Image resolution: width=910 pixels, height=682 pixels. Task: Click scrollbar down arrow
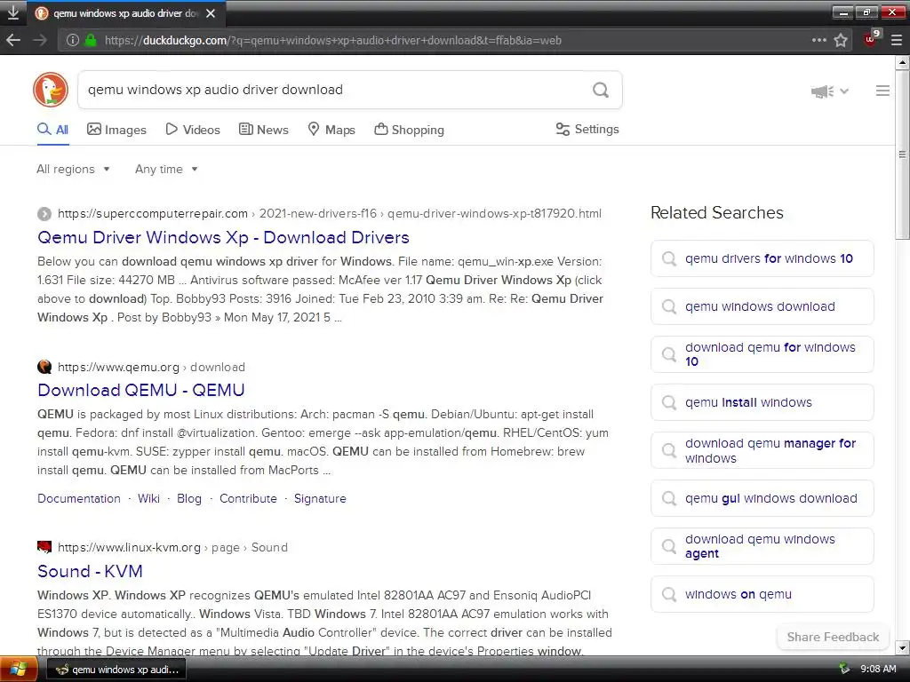coord(902,647)
